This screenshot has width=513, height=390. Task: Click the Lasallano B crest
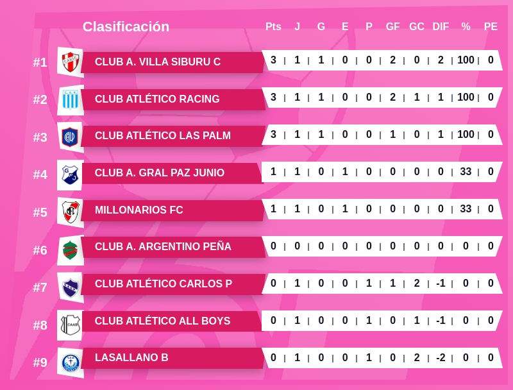70,362
